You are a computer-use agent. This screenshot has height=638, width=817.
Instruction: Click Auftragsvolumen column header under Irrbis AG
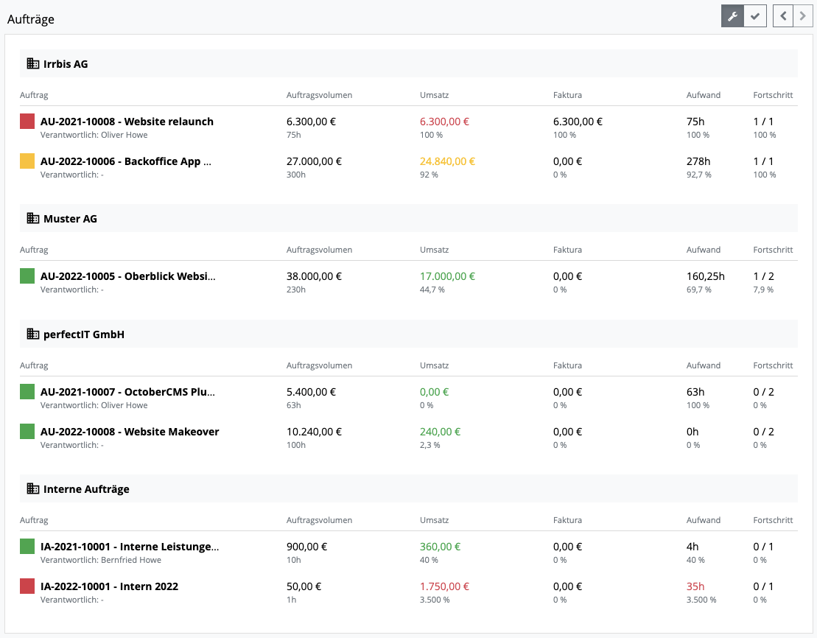tap(319, 95)
